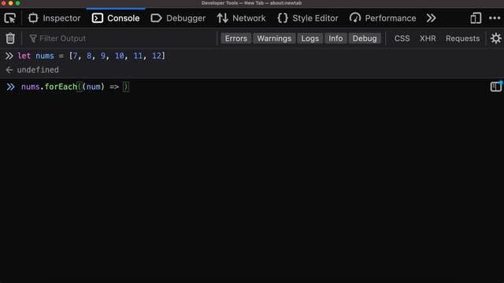This screenshot has height=283, width=504.
Task: Select the 'undefined' result line
Action: [38, 70]
